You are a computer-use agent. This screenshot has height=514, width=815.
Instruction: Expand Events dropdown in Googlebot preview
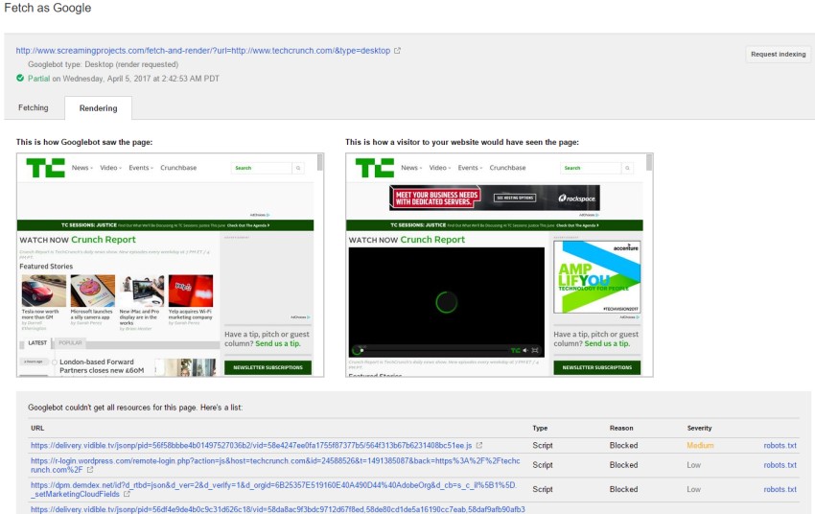(141, 168)
